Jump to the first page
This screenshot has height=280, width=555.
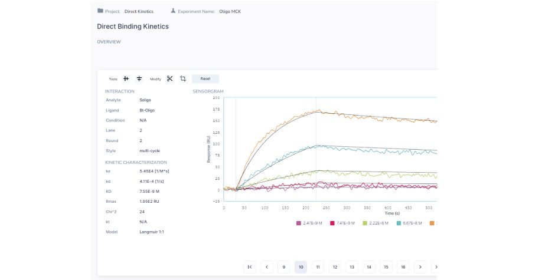pyautogui.click(x=250, y=267)
